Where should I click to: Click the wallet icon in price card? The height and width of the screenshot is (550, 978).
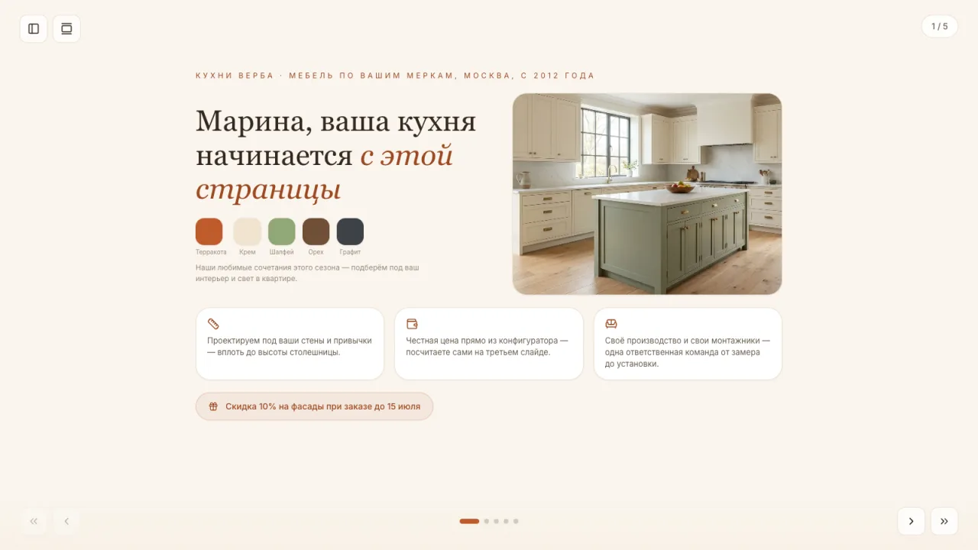(x=412, y=324)
